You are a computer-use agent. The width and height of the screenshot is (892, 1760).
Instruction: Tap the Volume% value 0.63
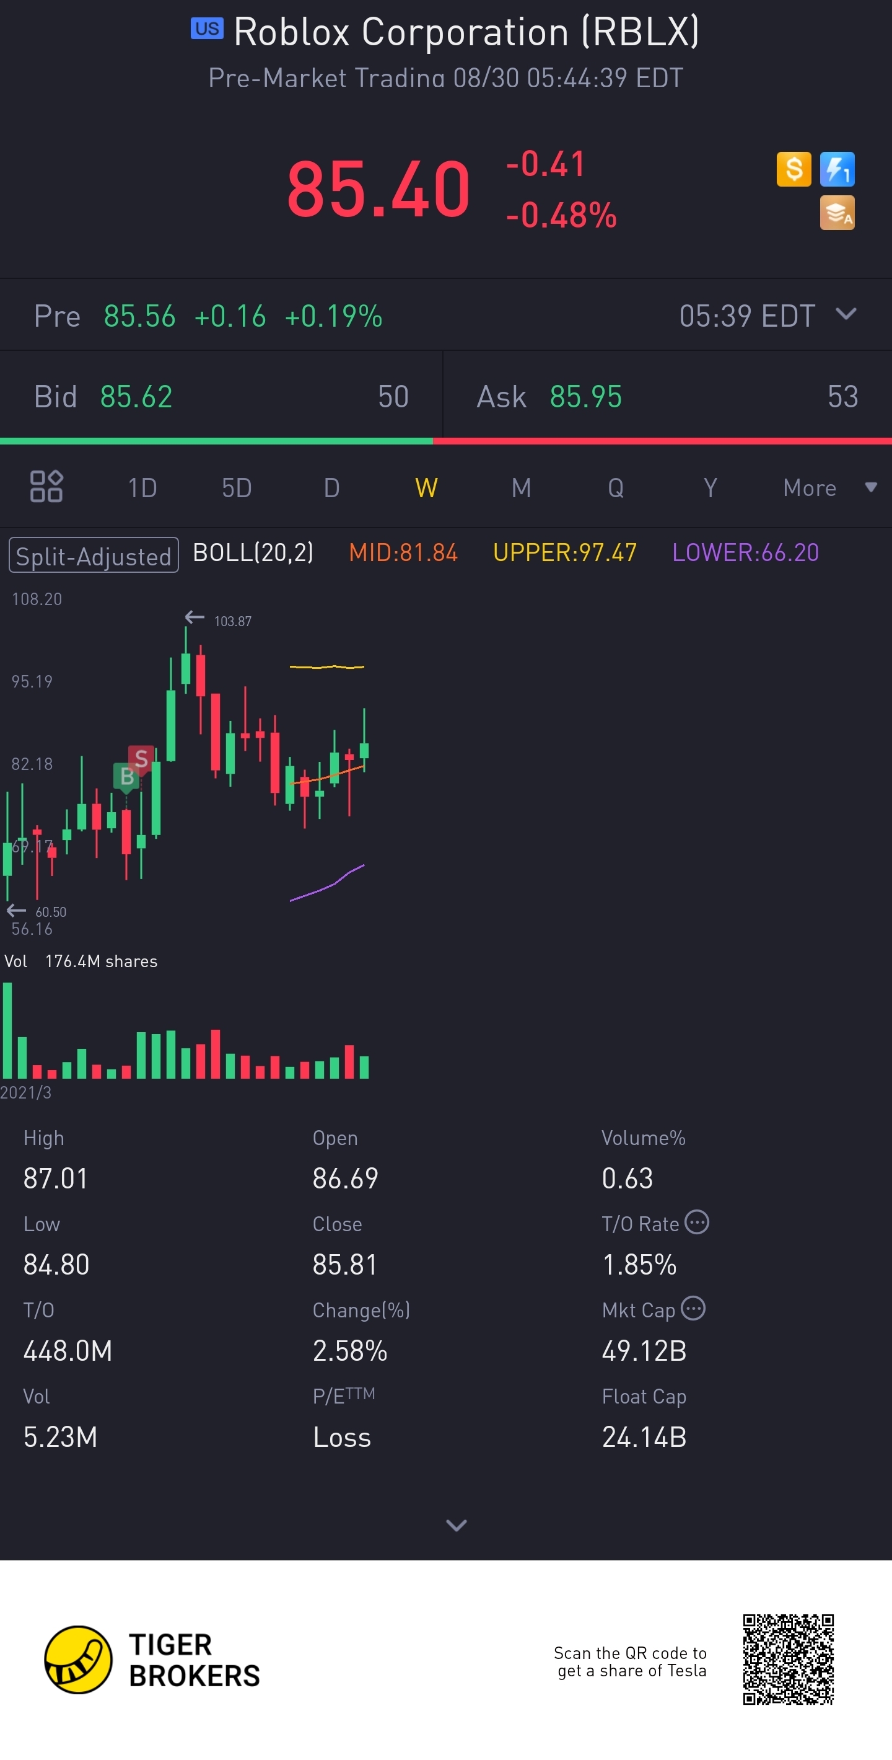[627, 1178]
